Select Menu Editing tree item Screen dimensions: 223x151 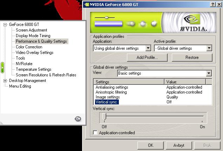pos(20,86)
